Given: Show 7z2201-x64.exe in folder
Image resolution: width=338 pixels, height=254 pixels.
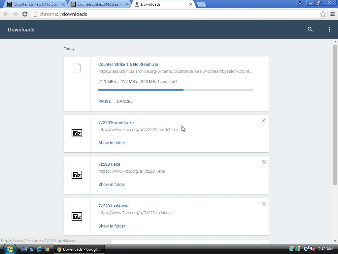Looking at the screenshot, I should tap(112, 226).
